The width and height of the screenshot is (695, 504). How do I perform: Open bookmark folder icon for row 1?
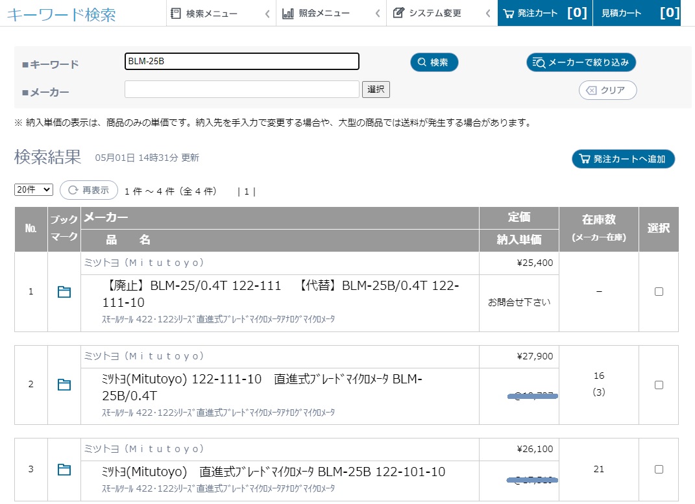click(x=64, y=292)
